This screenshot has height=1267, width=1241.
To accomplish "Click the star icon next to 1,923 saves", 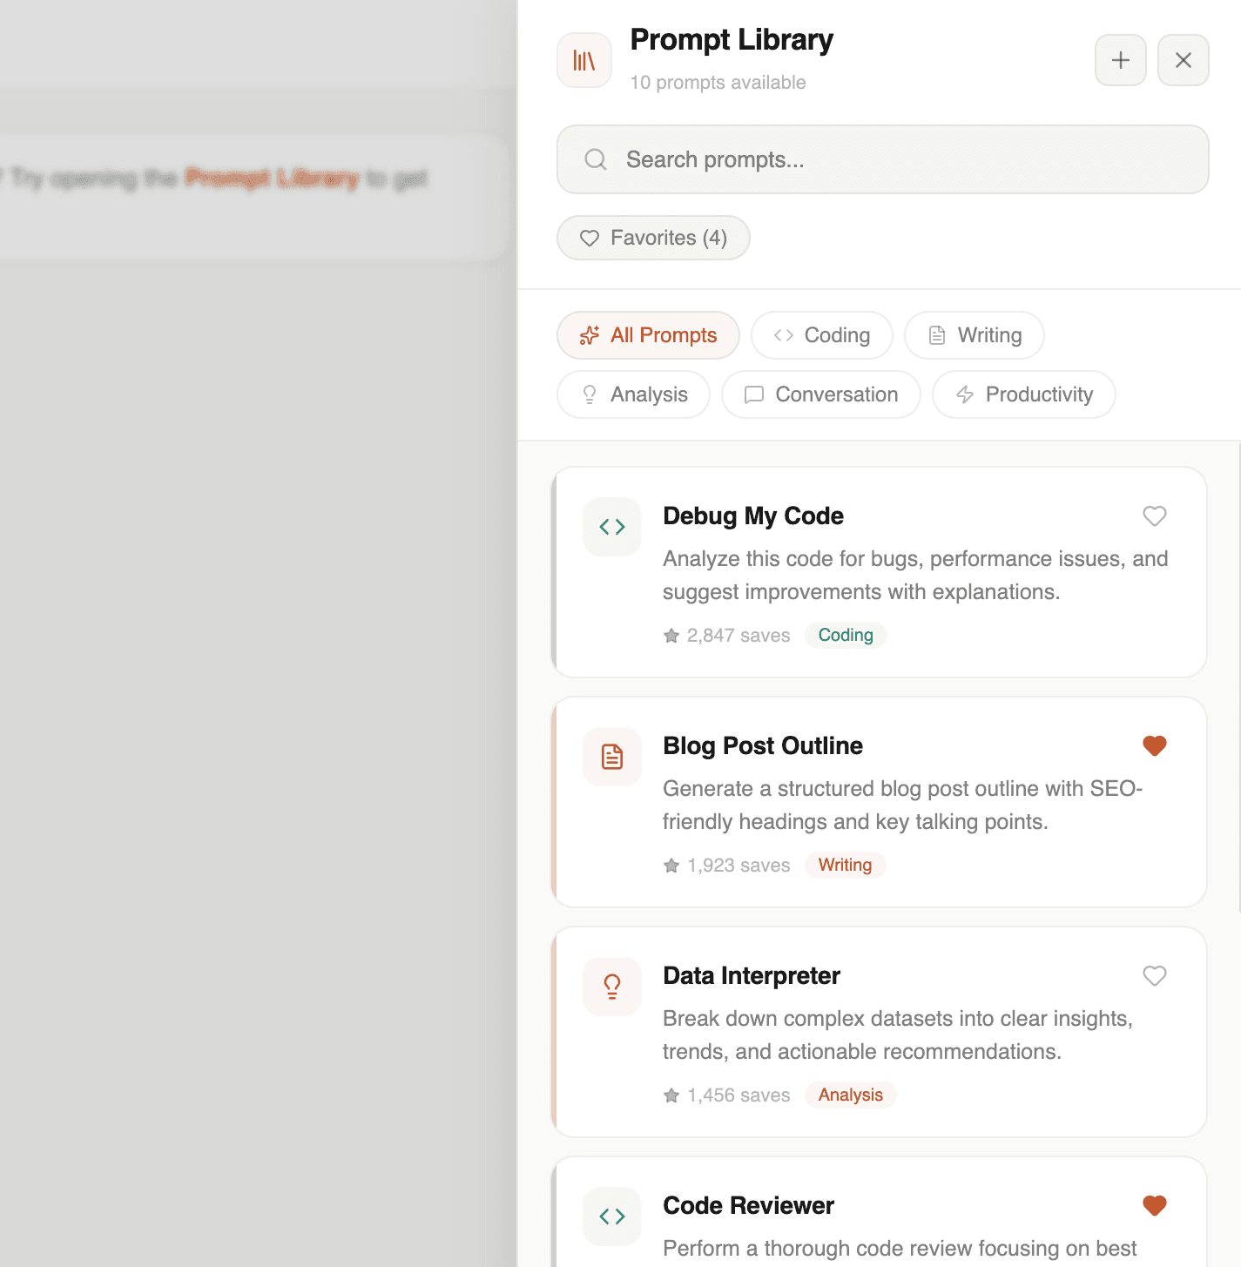I will coord(671,866).
